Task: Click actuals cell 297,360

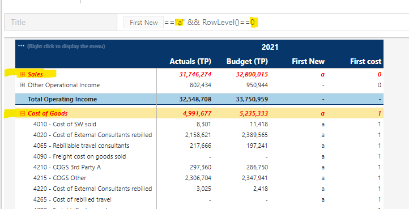Action: 201,167
